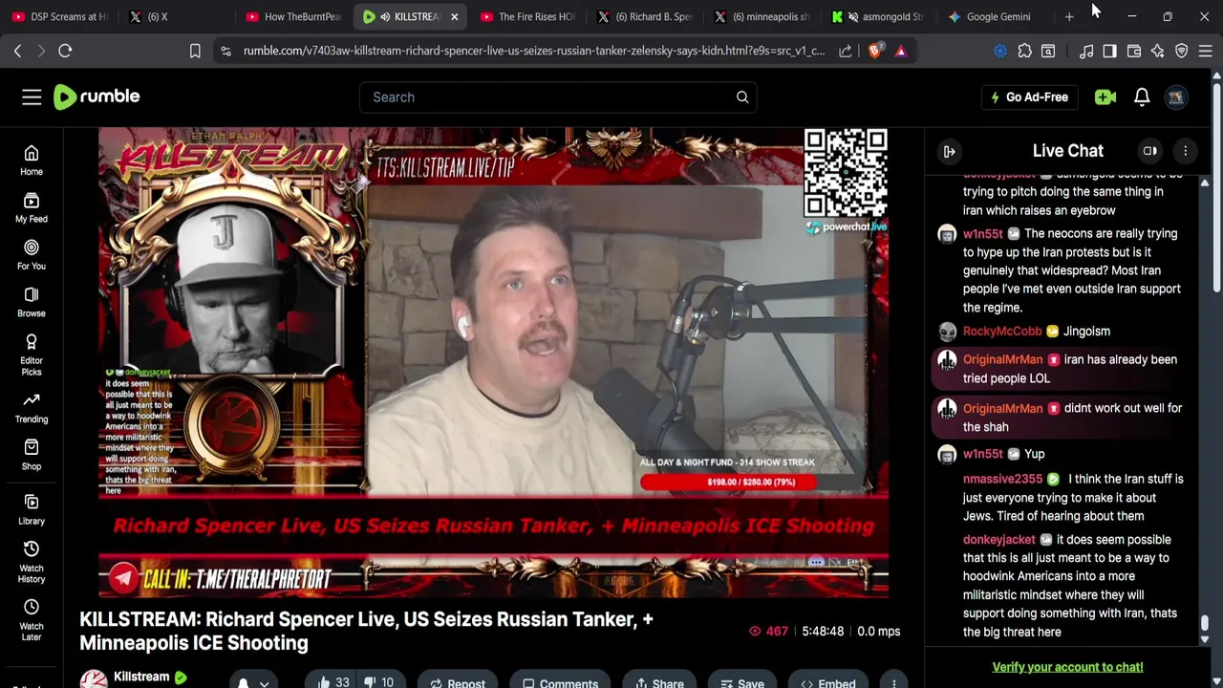Click Verify your account to chat
1223x688 pixels.
pyautogui.click(x=1067, y=667)
